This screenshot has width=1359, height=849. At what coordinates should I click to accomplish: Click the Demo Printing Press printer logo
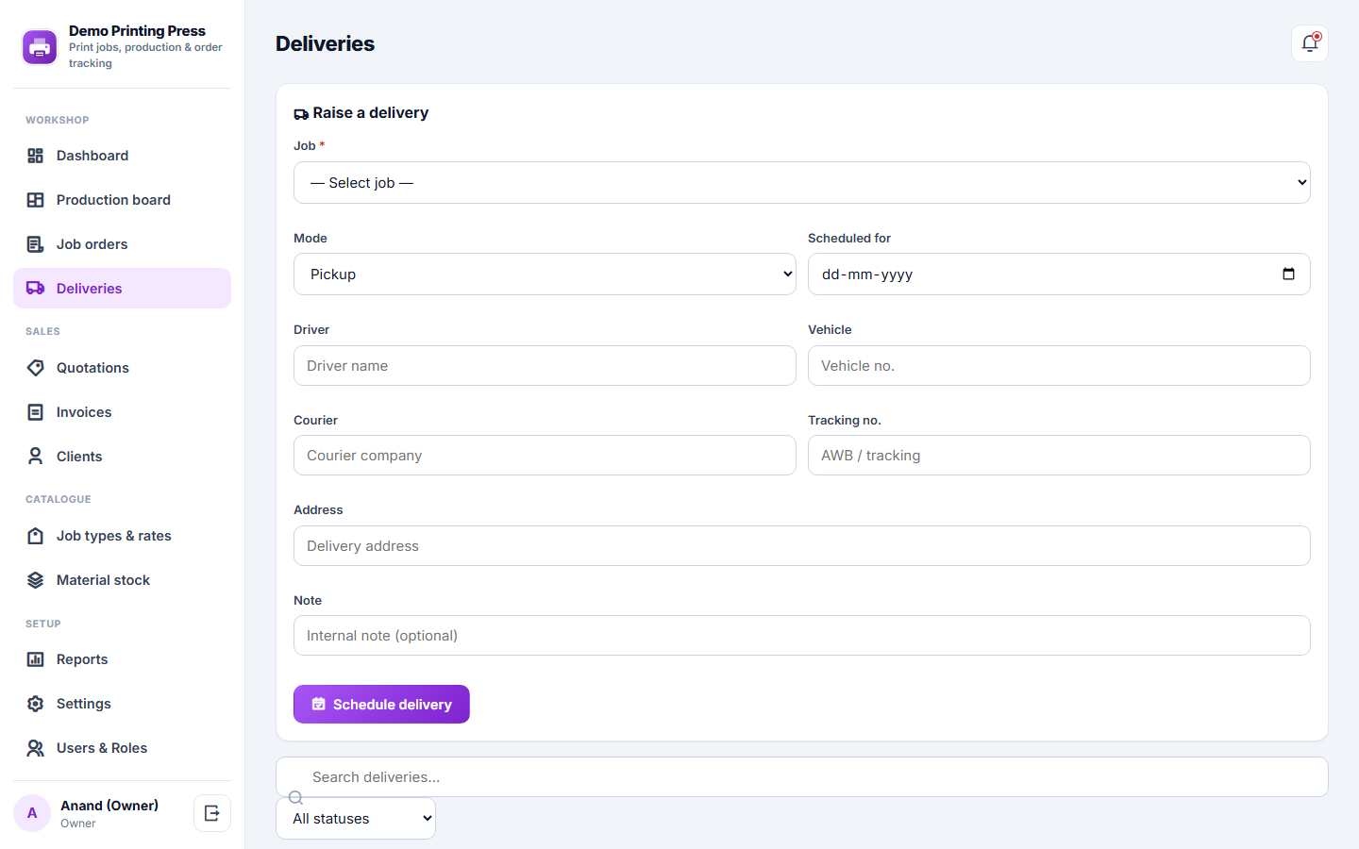point(40,47)
